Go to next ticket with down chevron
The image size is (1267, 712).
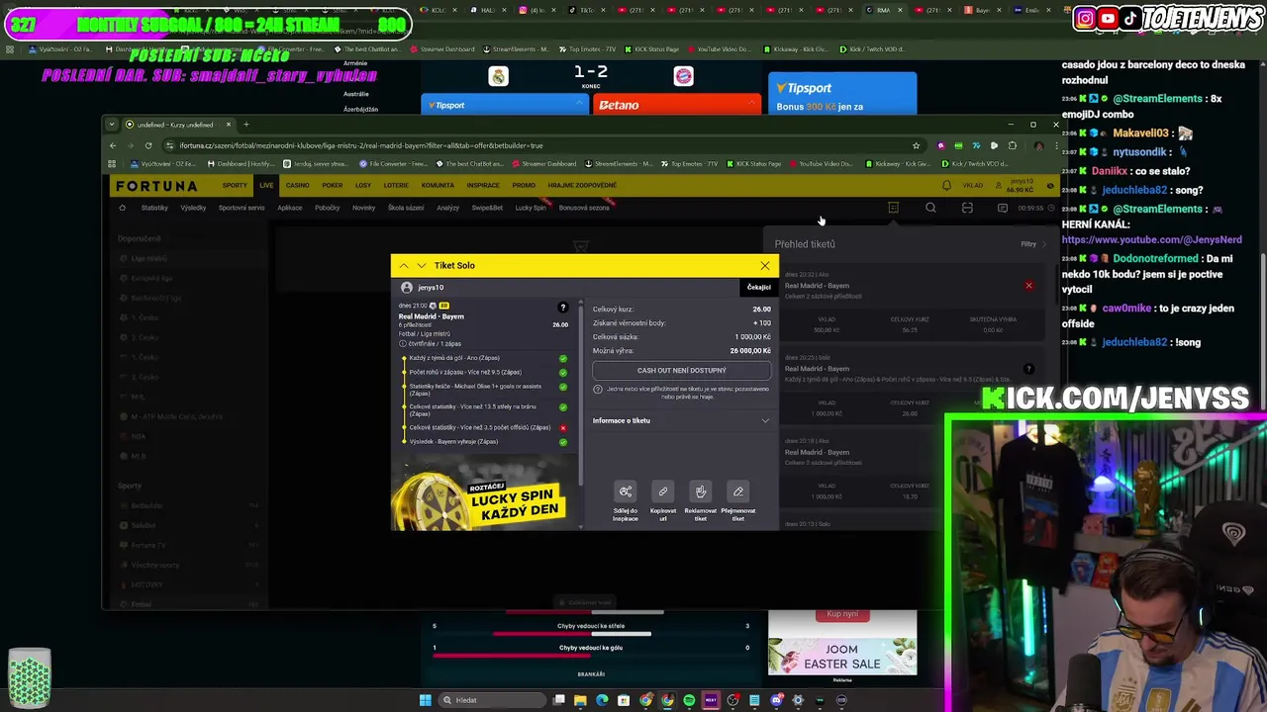[422, 265]
